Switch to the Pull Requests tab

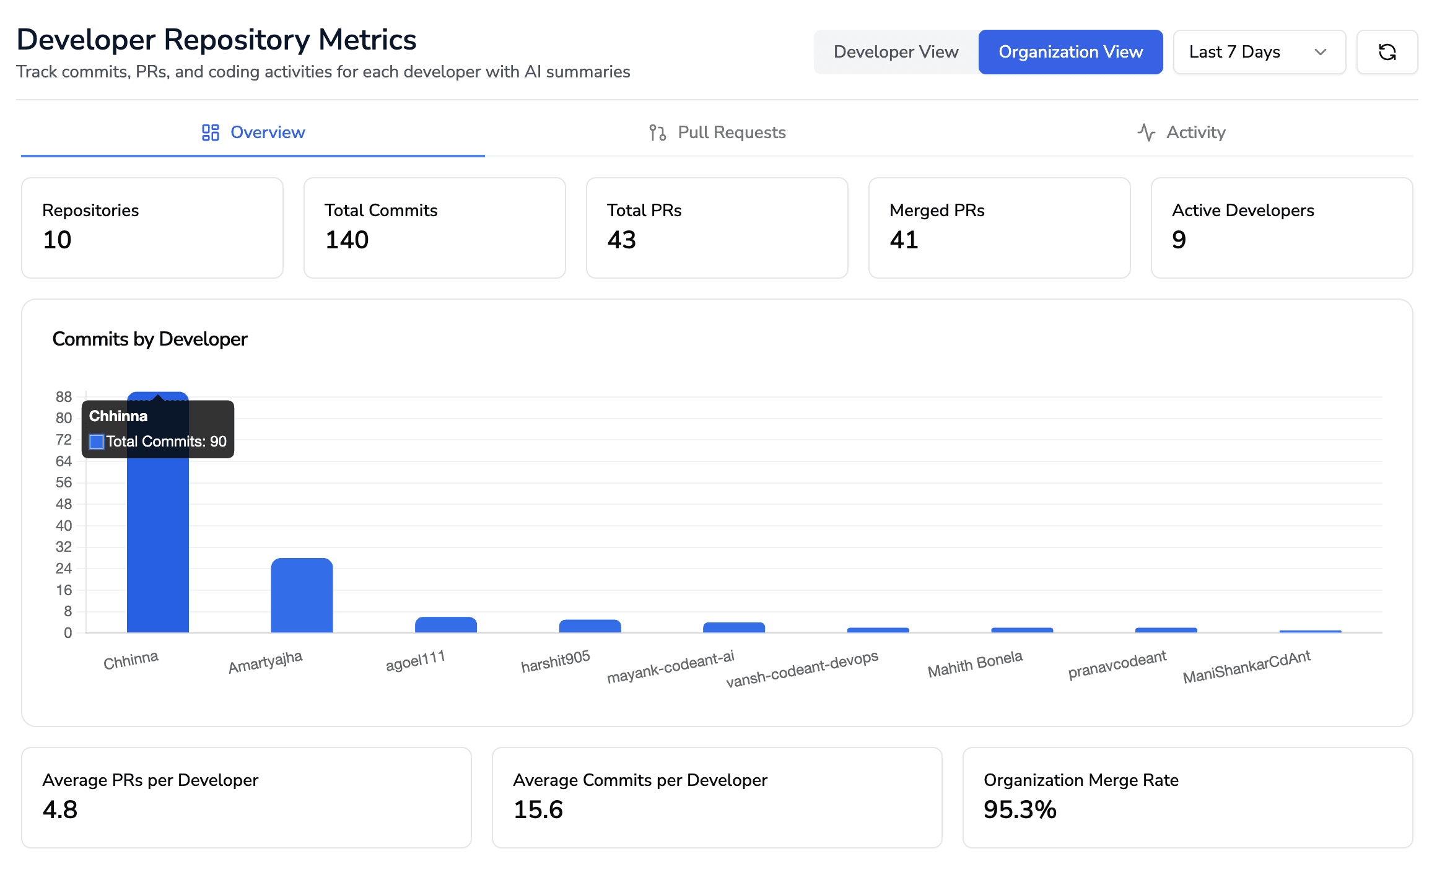[717, 133]
